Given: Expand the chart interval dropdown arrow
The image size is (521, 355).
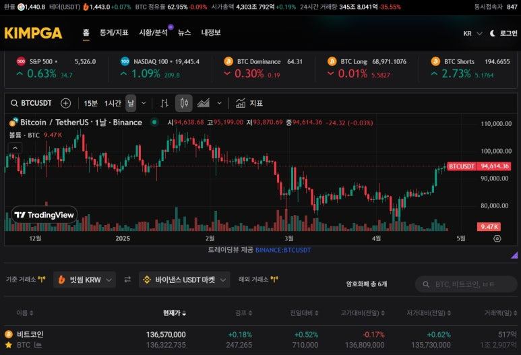Looking at the screenshot, I should click(144, 103).
